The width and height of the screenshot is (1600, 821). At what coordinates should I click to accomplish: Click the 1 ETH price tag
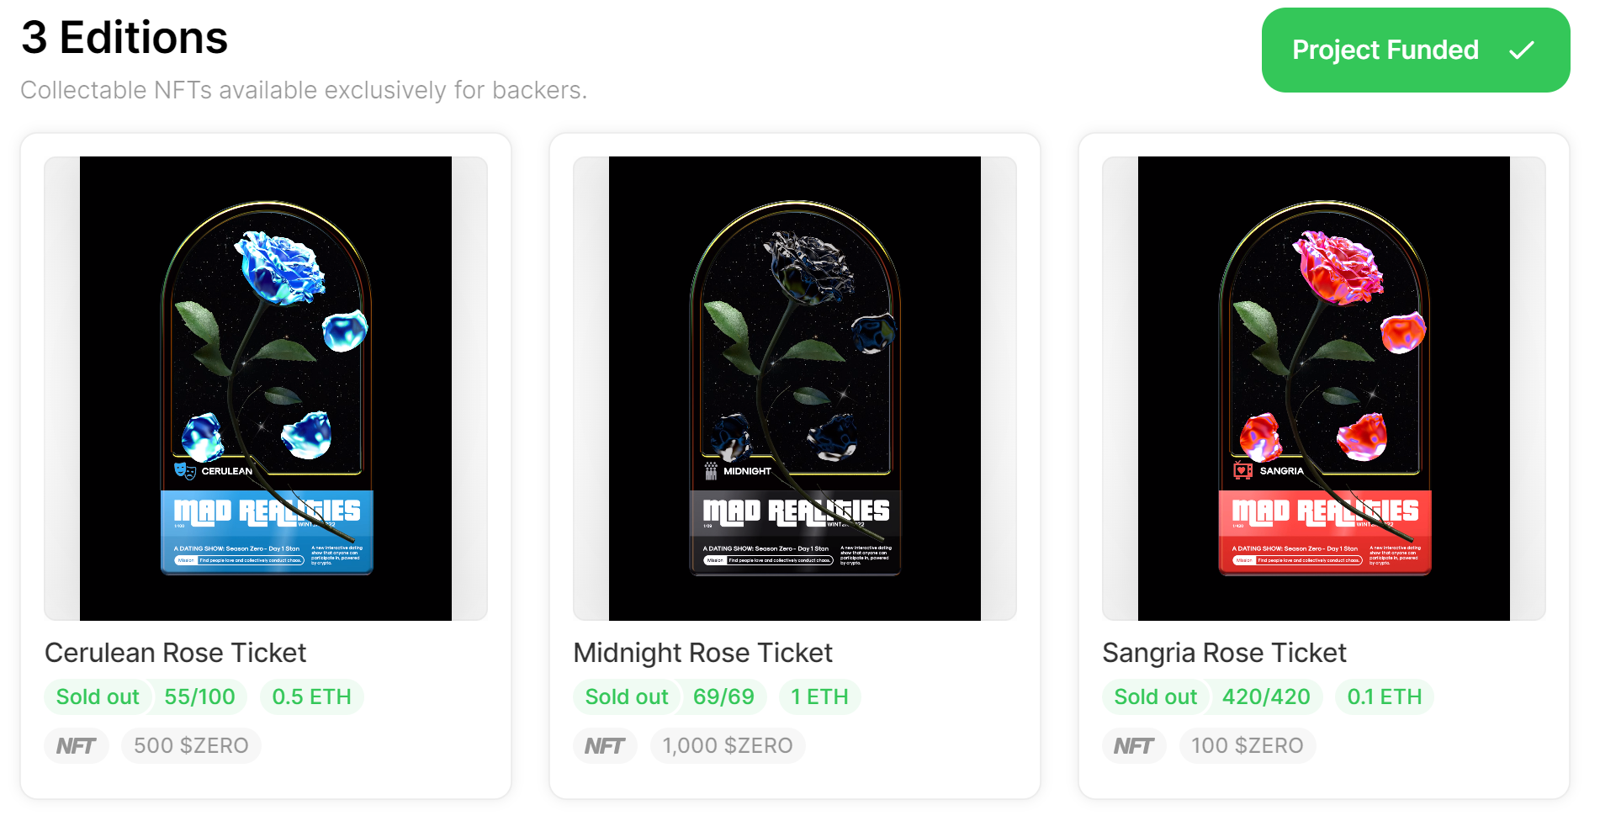tap(819, 697)
